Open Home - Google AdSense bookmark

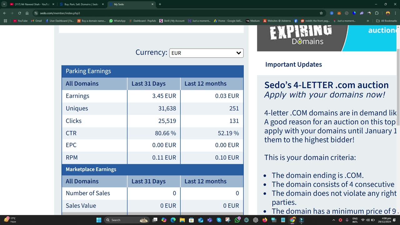coord(228,21)
